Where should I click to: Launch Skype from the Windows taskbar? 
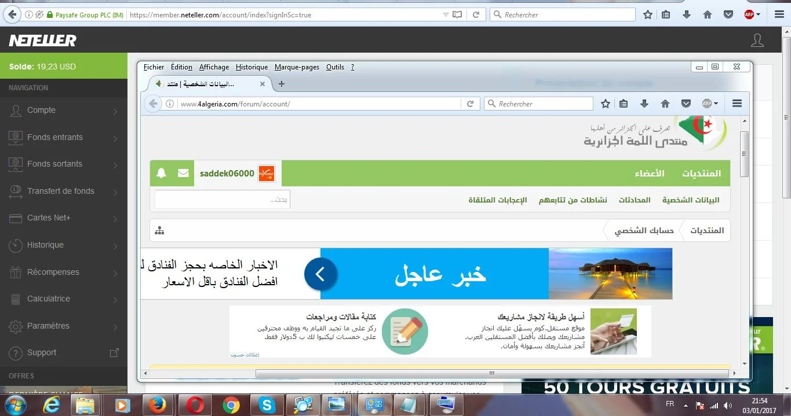click(267, 405)
